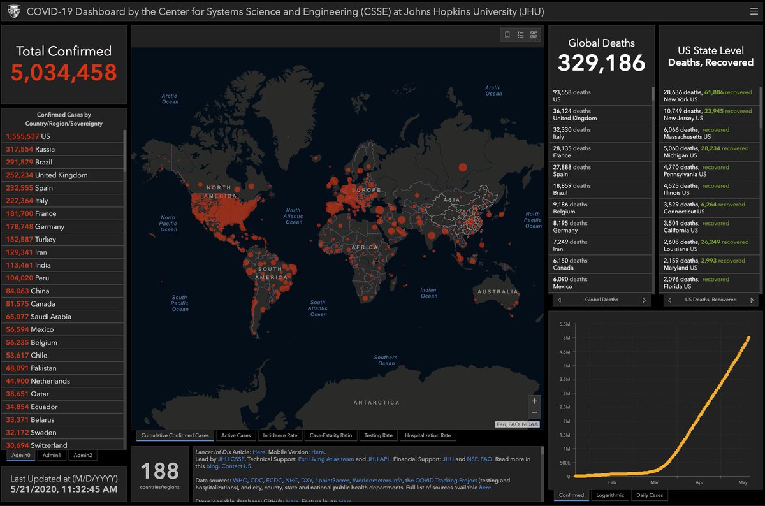This screenshot has height=506, width=765.
Task: Select Saudi Arabia in confirmed cases list
Action: (62, 317)
